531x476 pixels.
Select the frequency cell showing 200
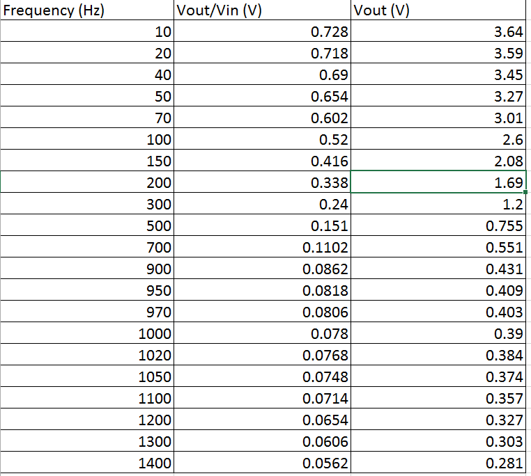(x=86, y=182)
